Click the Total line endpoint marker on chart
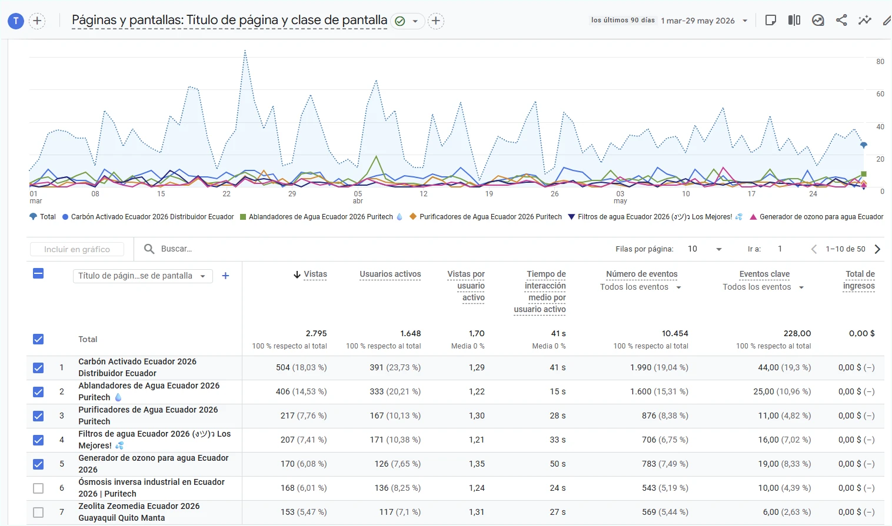This screenshot has width=892, height=526. (x=864, y=145)
